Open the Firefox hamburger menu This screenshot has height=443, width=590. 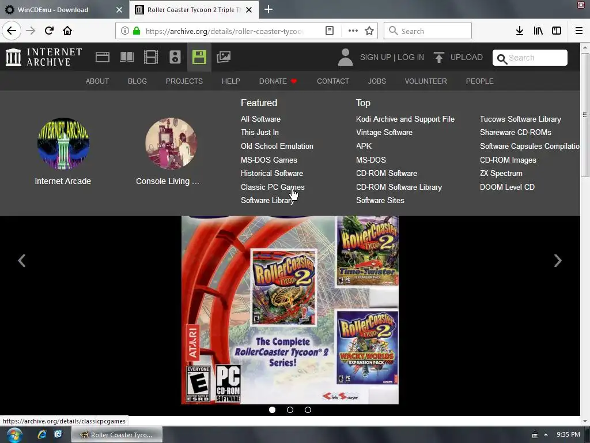[x=579, y=31]
